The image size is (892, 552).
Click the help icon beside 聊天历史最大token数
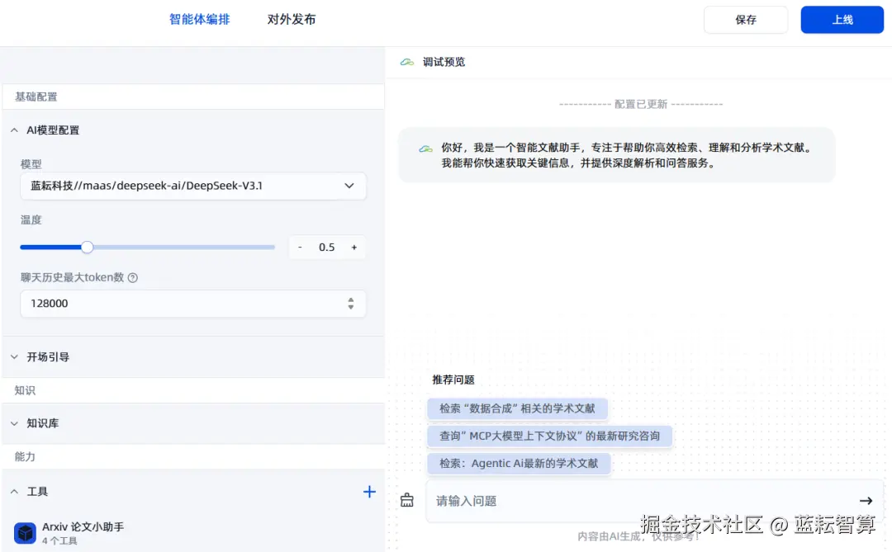click(132, 277)
